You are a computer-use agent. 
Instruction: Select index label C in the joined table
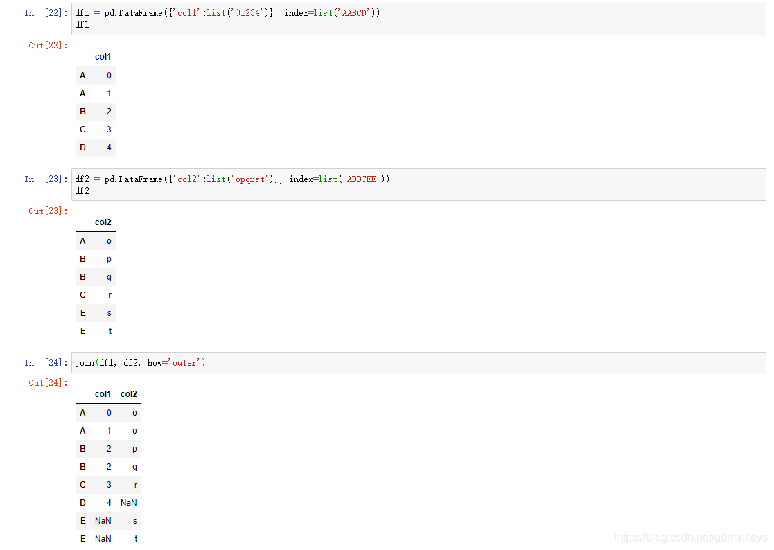click(x=82, y=484)
